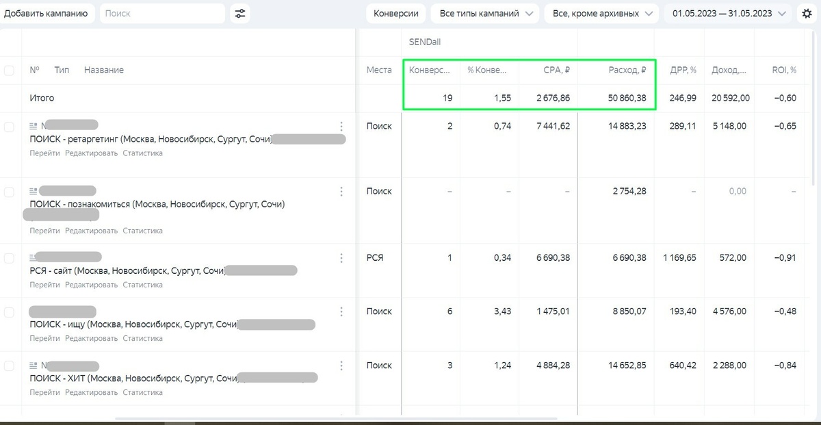Click Редактировать link under ПОИСК - ретаргетинг
821x425 pixels.
pos(92,153)
